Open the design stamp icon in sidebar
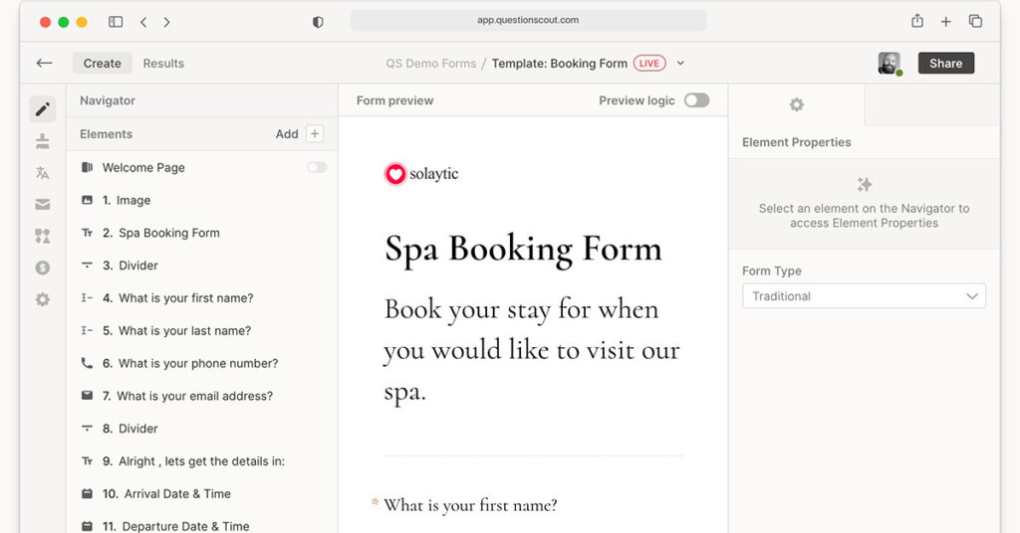The width and height of the screenshot is (1020, 533). tap(42, 141)
